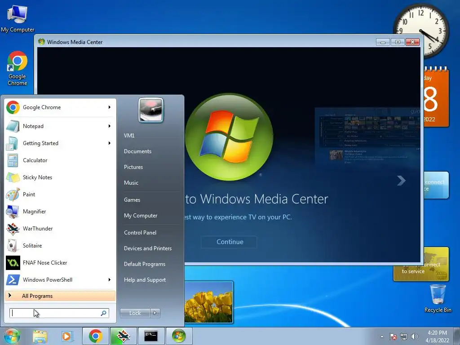
Task: Expand Getting Started submenu arrow
Action: [x=110, y=143]
